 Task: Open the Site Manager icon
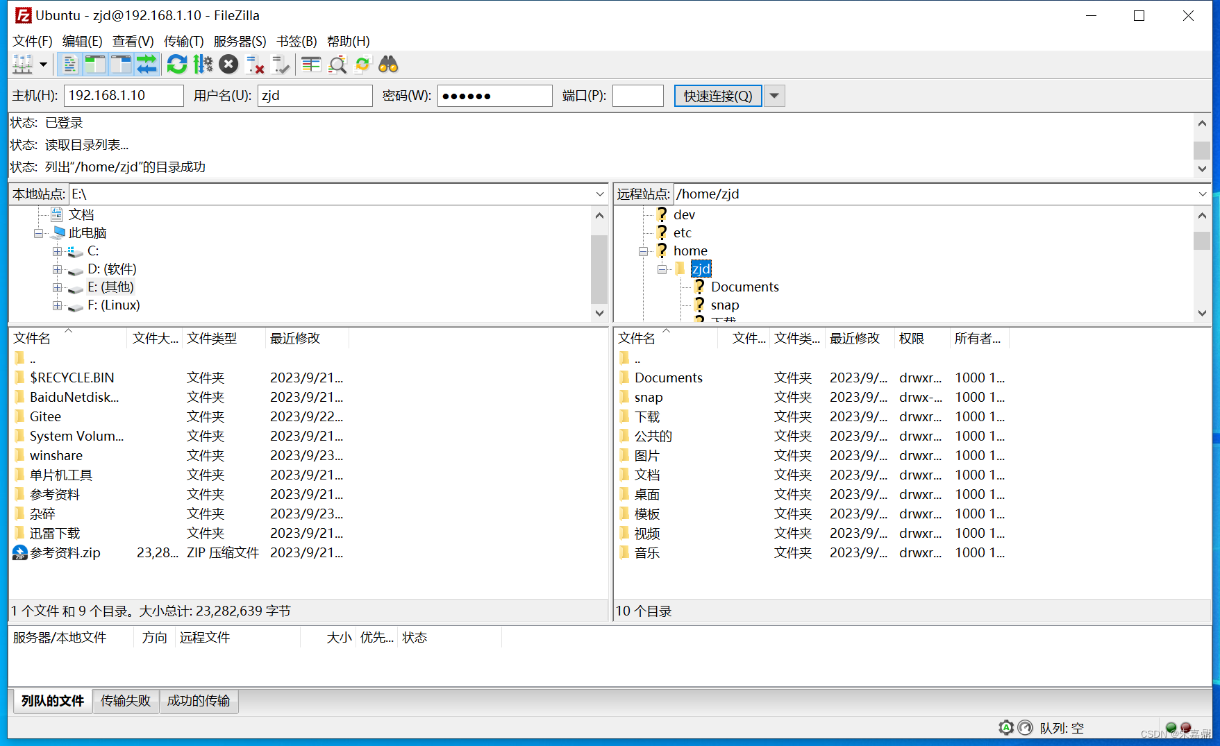pos(23,65)
